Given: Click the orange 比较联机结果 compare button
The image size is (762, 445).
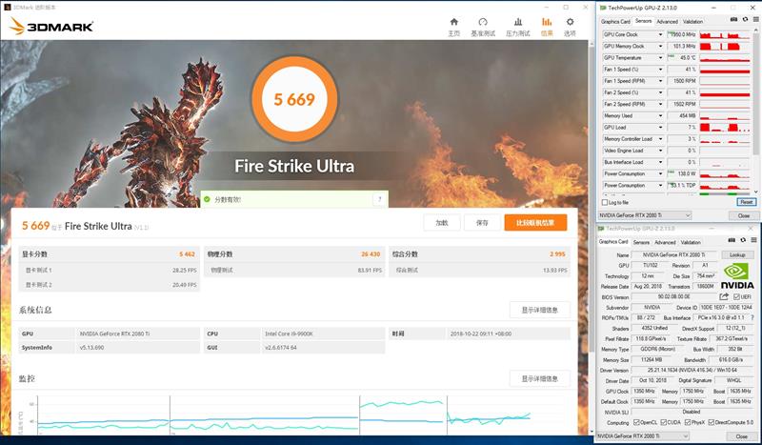Looking at the screenshot, I should pyautogui.click(x=535, y=223).
